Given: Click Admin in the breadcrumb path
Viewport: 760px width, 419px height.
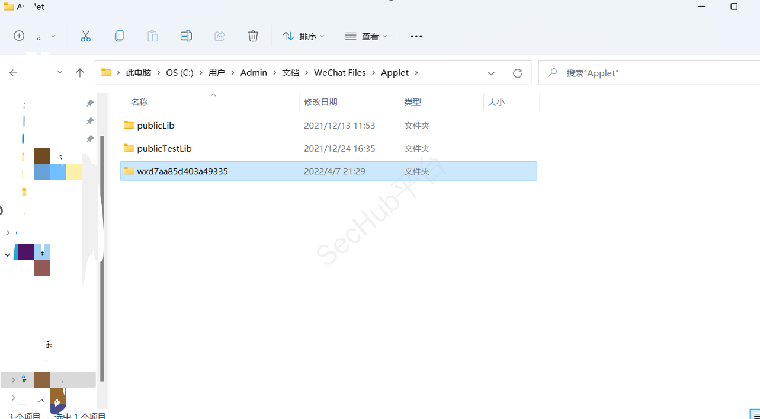Looking at the screenshot, I should (254, 73).
